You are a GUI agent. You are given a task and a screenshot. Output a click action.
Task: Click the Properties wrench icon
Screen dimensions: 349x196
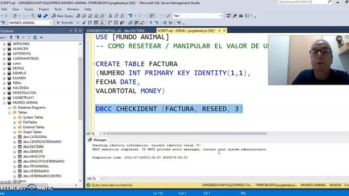click(235, 16)
